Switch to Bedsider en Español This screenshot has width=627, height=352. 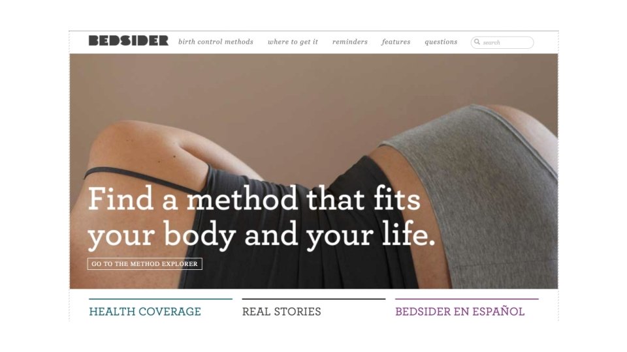[460, 312]
